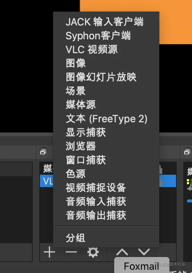Open source properties gear icon
The width and height of the screenshot is (192, 273).
[93, 252]
